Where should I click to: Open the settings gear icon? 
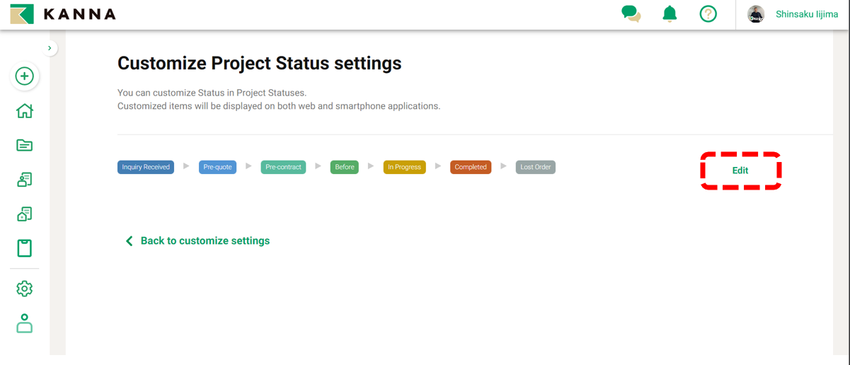pyautogui.click(x=25, y=289)
